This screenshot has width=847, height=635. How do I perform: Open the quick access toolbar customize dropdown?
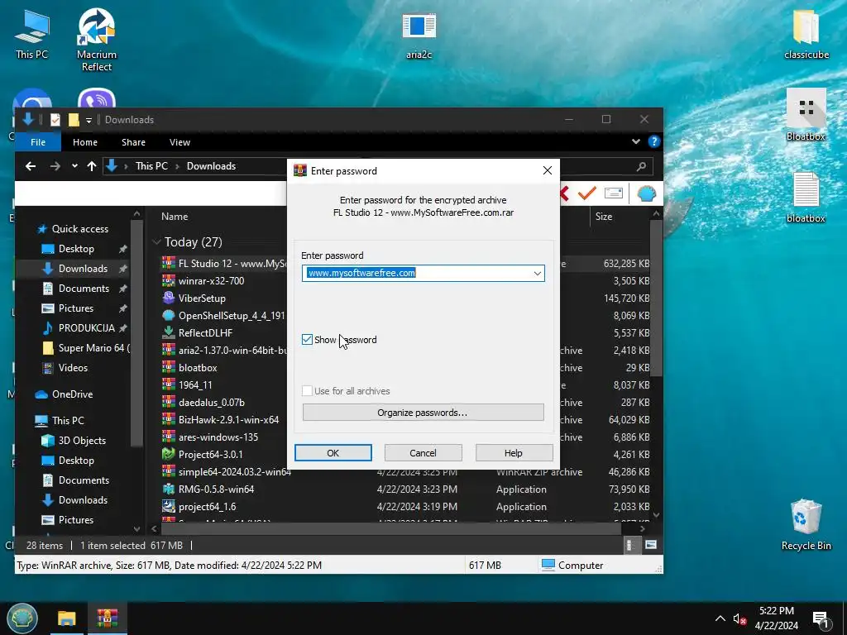(x=89, y=121)
